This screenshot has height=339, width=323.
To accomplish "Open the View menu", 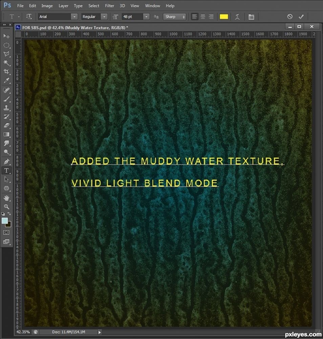I will 134,6.
